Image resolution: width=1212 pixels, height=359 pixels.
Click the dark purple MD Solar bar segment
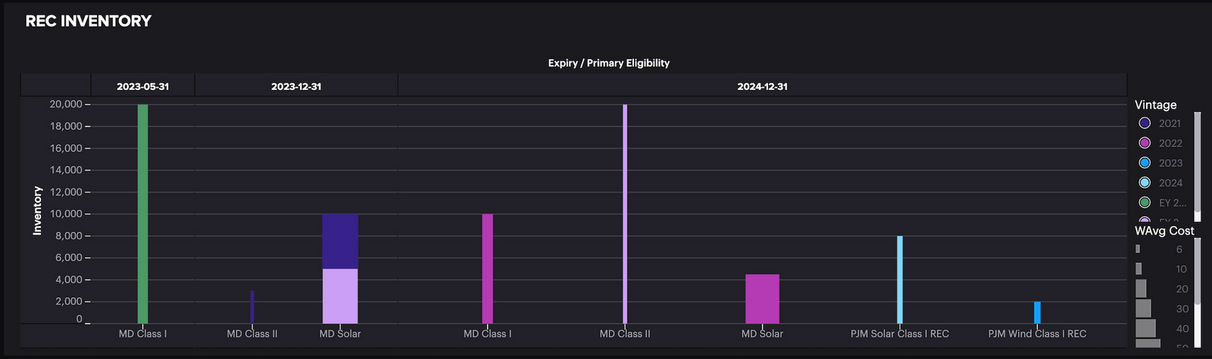pyautogui.click(x=340, y=242)
